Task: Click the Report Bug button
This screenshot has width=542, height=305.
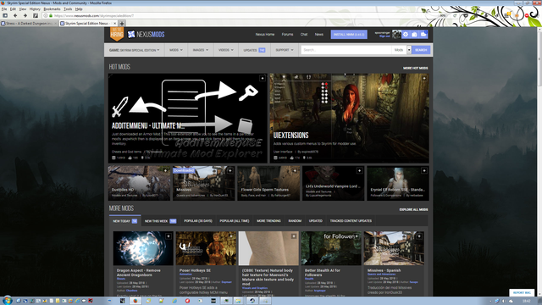Action: (x=522, y=292)
